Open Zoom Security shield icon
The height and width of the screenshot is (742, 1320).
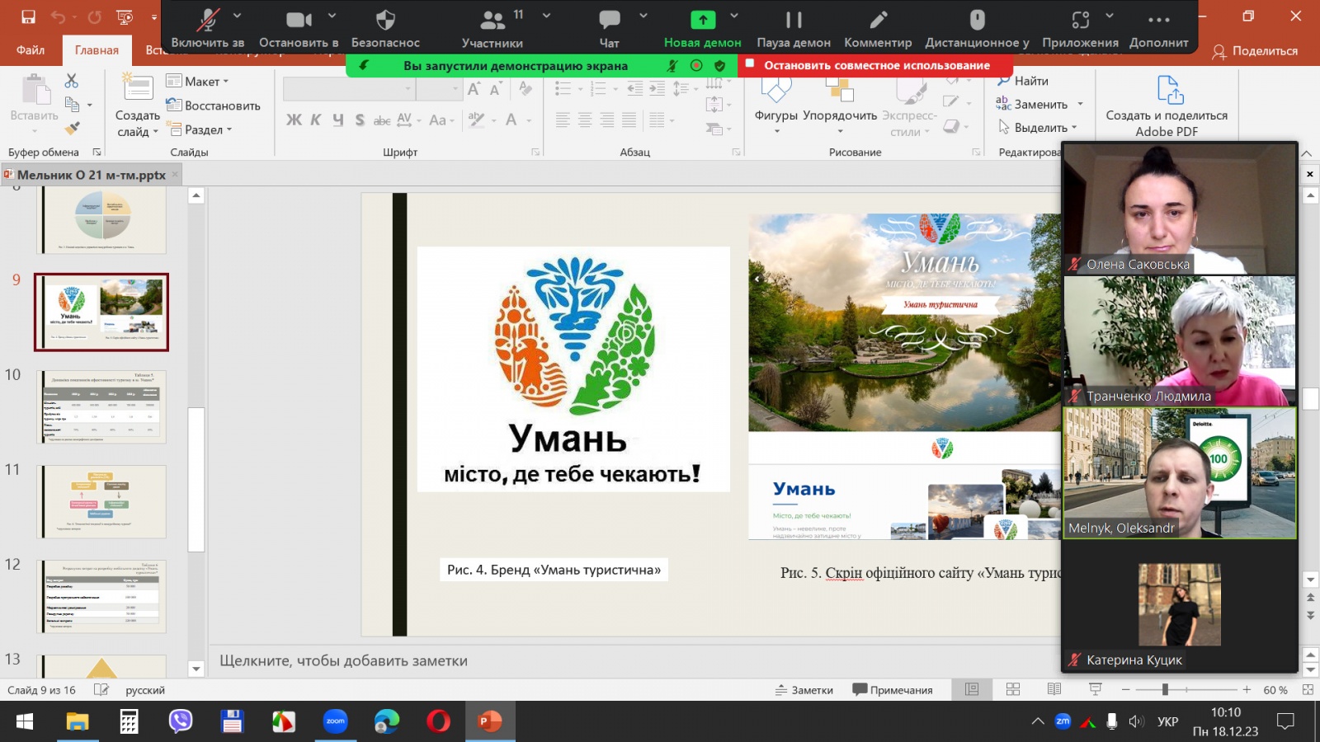click(x=385, y=20)
